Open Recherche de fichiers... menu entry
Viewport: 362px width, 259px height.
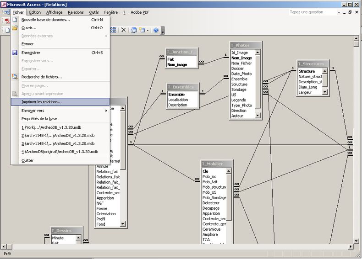pyautogui.click(x=60, y=77)
